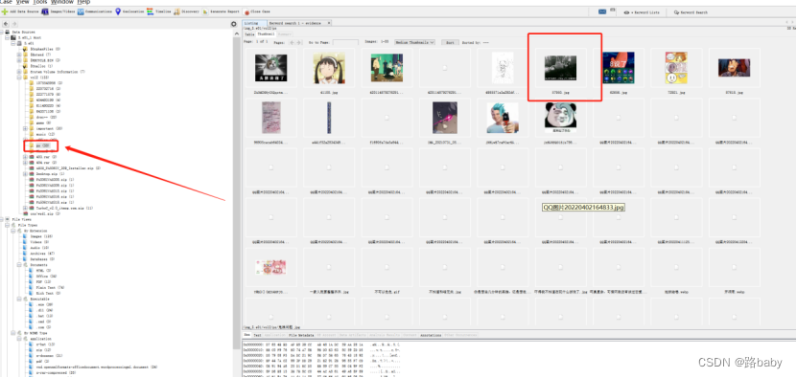Collapse the By Extension node
This screenshot has width=797, height=378.
click(x=12, y=231)
